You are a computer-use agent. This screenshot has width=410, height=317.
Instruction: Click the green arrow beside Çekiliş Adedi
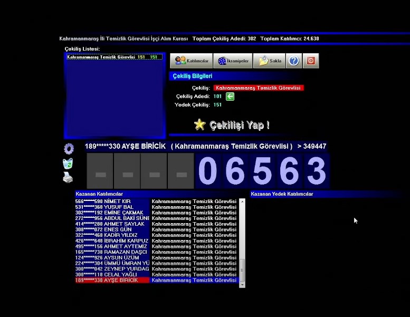(x=230, y=97)
